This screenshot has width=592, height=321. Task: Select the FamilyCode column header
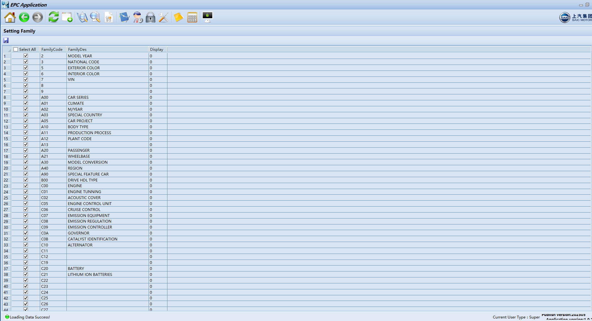point(52,49)
